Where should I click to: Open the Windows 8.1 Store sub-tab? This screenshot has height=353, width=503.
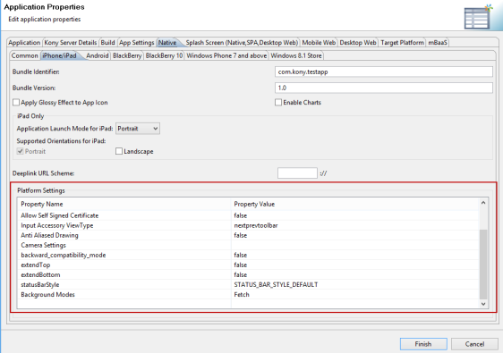pos(296,55)
